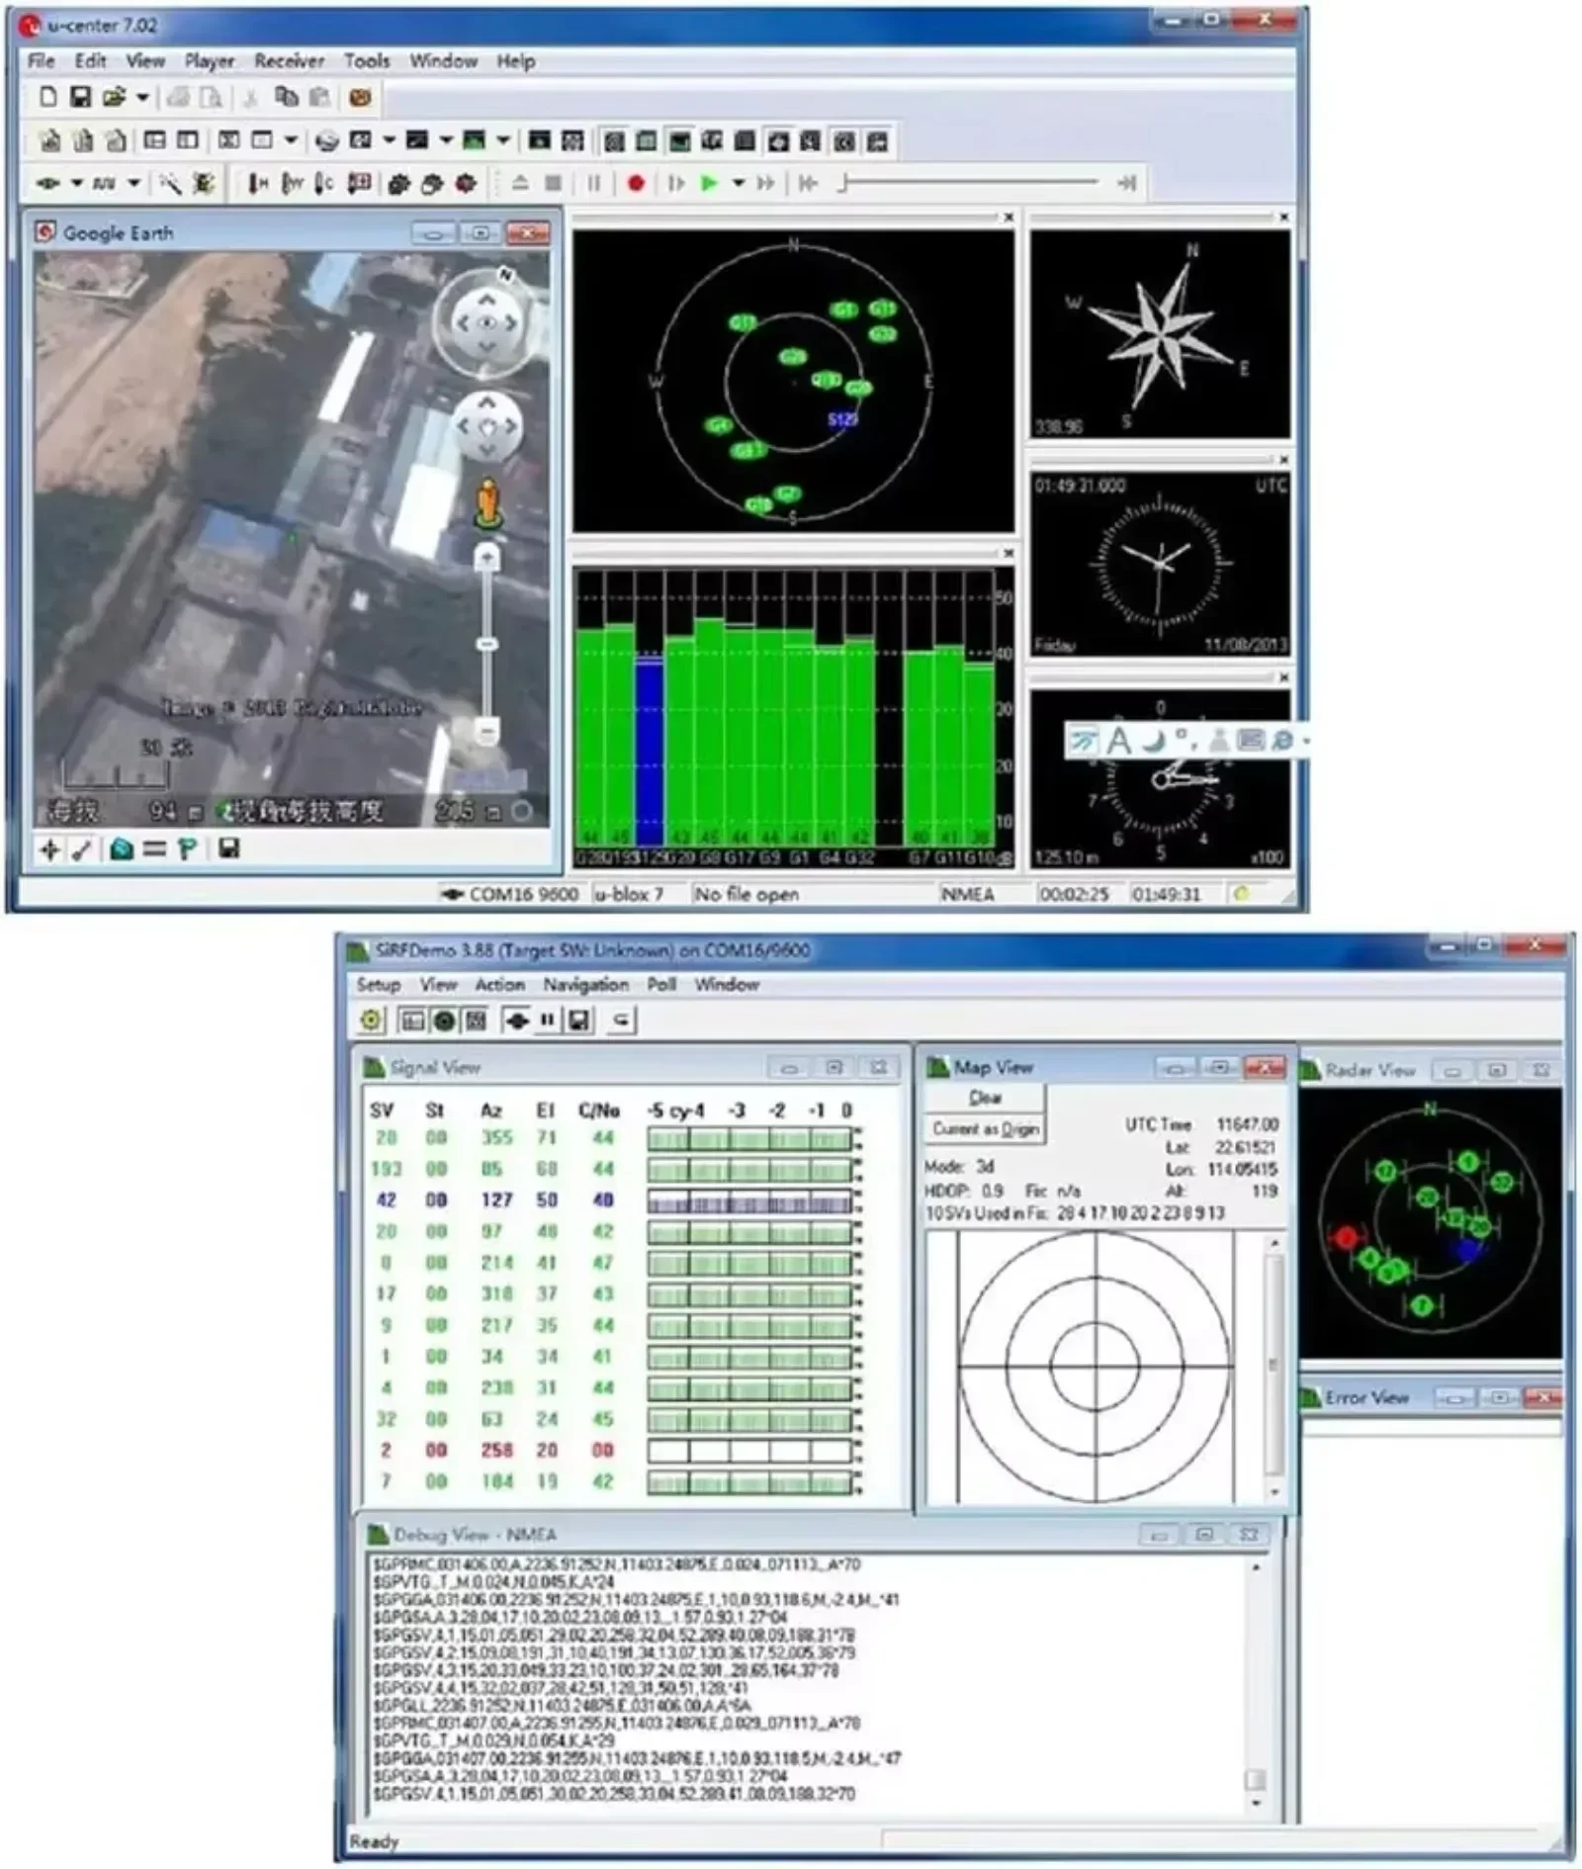Open the Receiver menu in u-center
The image size is (1582, 1869).
coord(289,61)
